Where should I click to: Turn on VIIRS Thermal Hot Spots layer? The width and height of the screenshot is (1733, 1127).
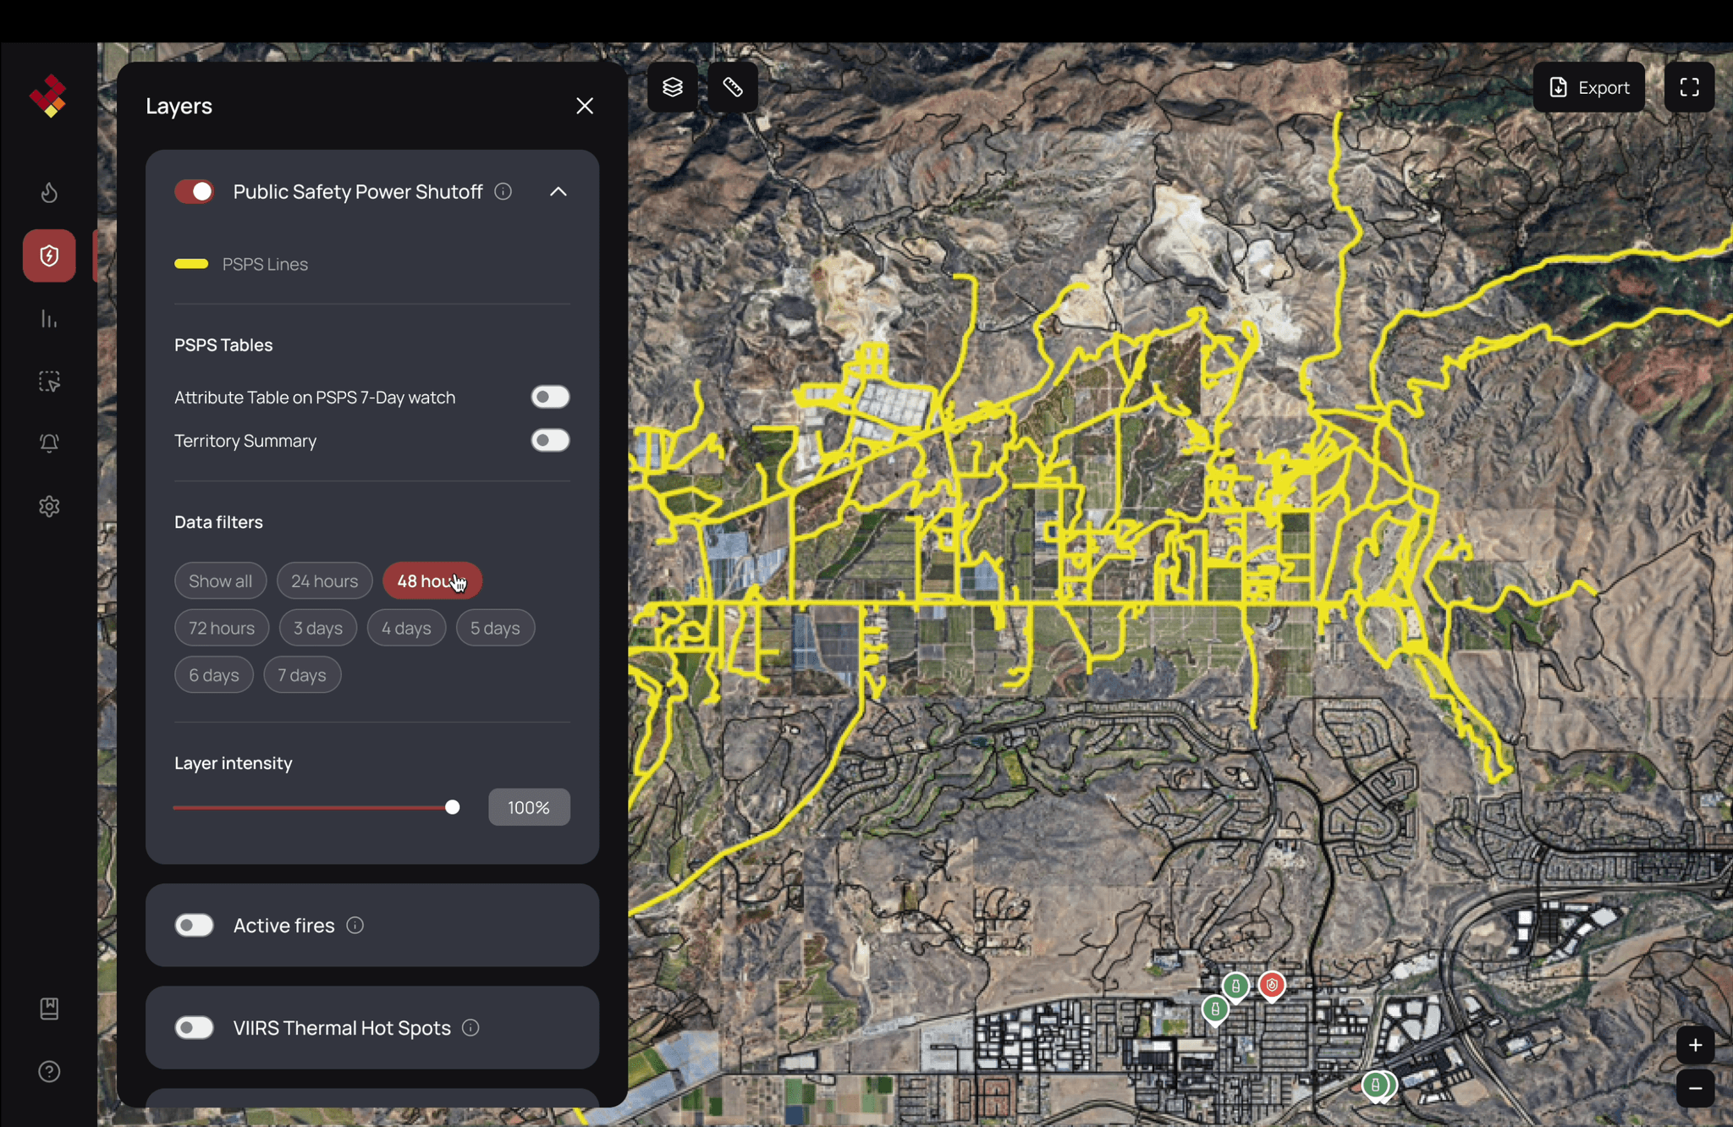click(194, 1028)
